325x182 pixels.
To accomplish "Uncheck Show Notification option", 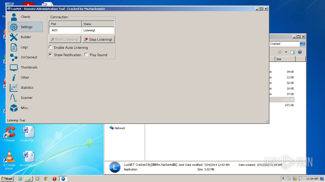I will coord(51,55).
